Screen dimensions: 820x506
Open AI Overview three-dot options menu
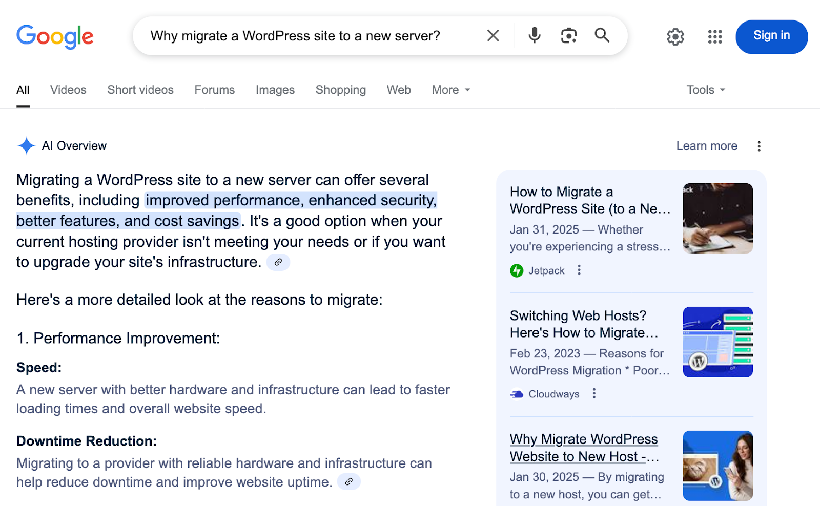point(759,146)
